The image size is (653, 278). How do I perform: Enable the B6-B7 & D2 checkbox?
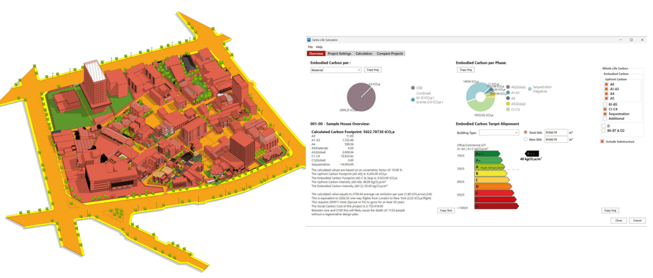604,130
